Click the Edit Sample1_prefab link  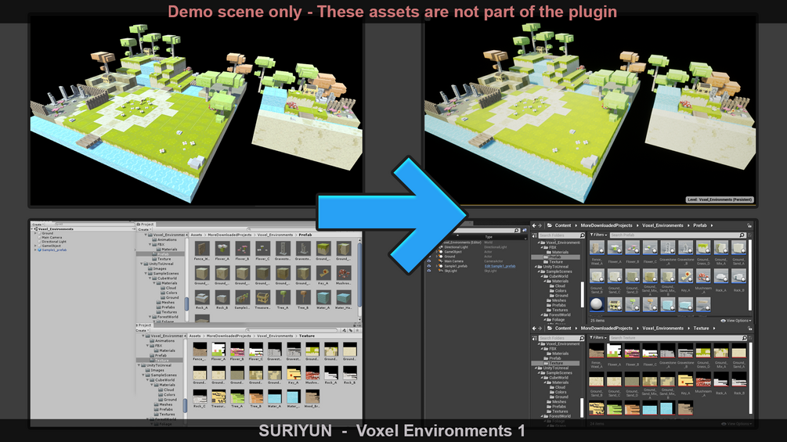click(500, 266)
